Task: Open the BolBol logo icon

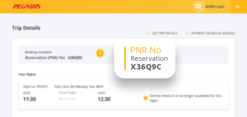Action: (199, 7)
